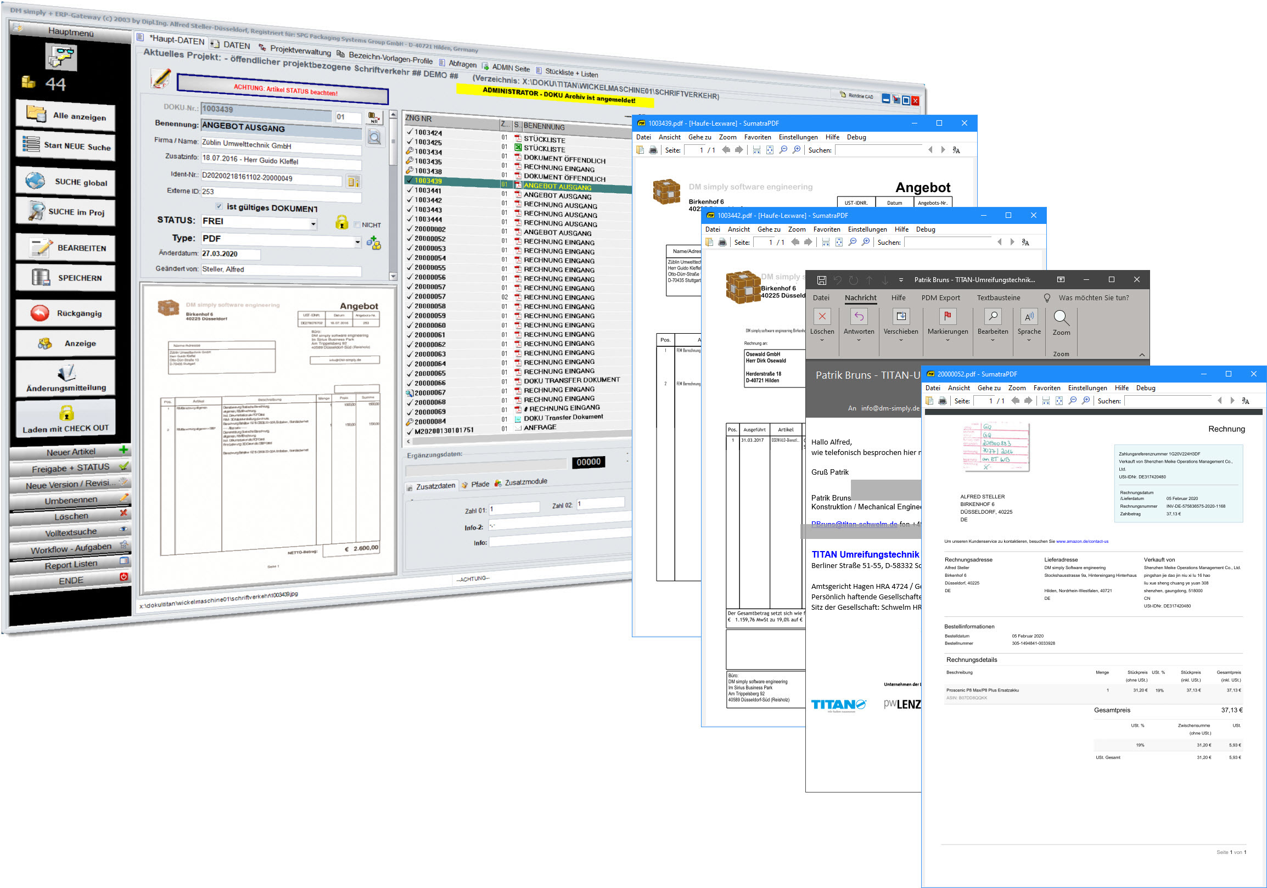
Task: Open SUCHE global with globe icon
Action: (66, 181)
